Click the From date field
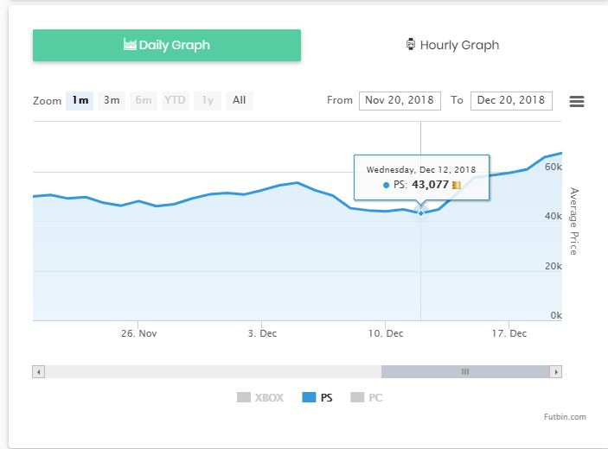Image resolution: width=608 pixels, height=449 pixels. pyautogui.click(x=400, y=100)
